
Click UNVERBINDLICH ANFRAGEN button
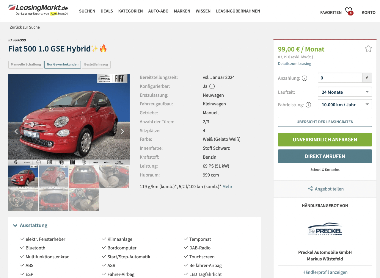coord(325,140)
